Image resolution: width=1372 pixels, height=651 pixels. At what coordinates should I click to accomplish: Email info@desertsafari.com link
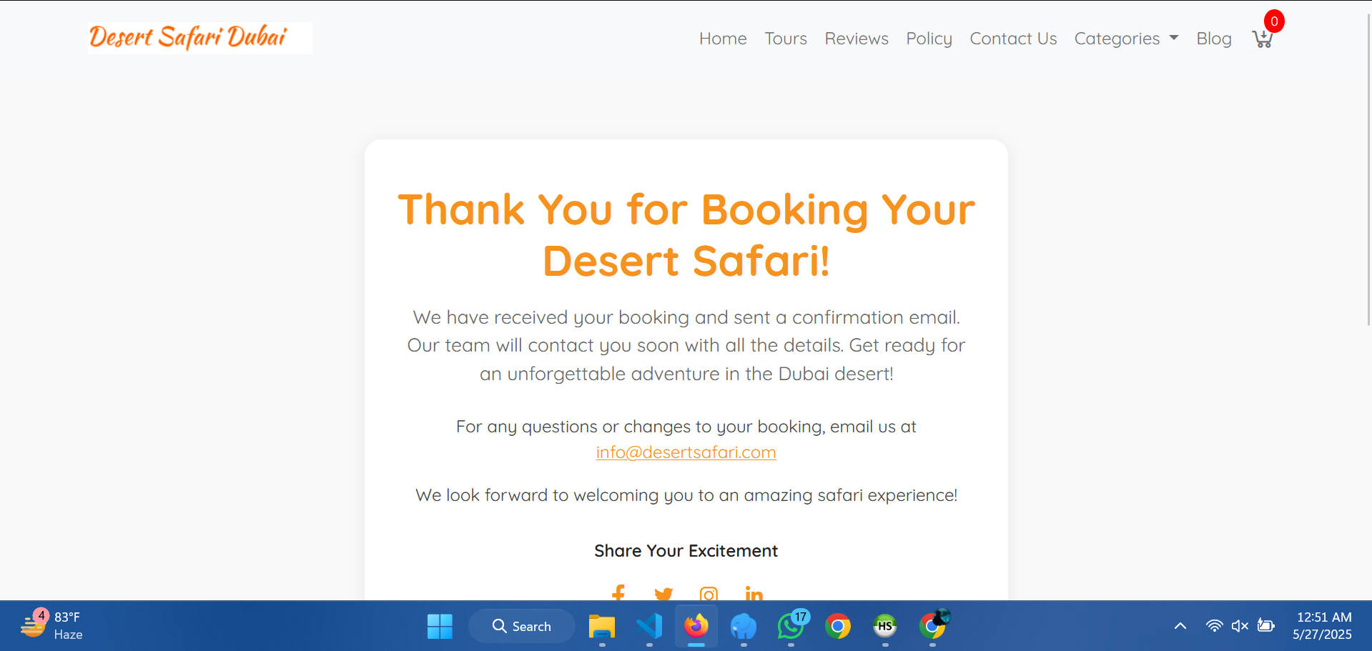pyautogui.click(x=686, y=452)
